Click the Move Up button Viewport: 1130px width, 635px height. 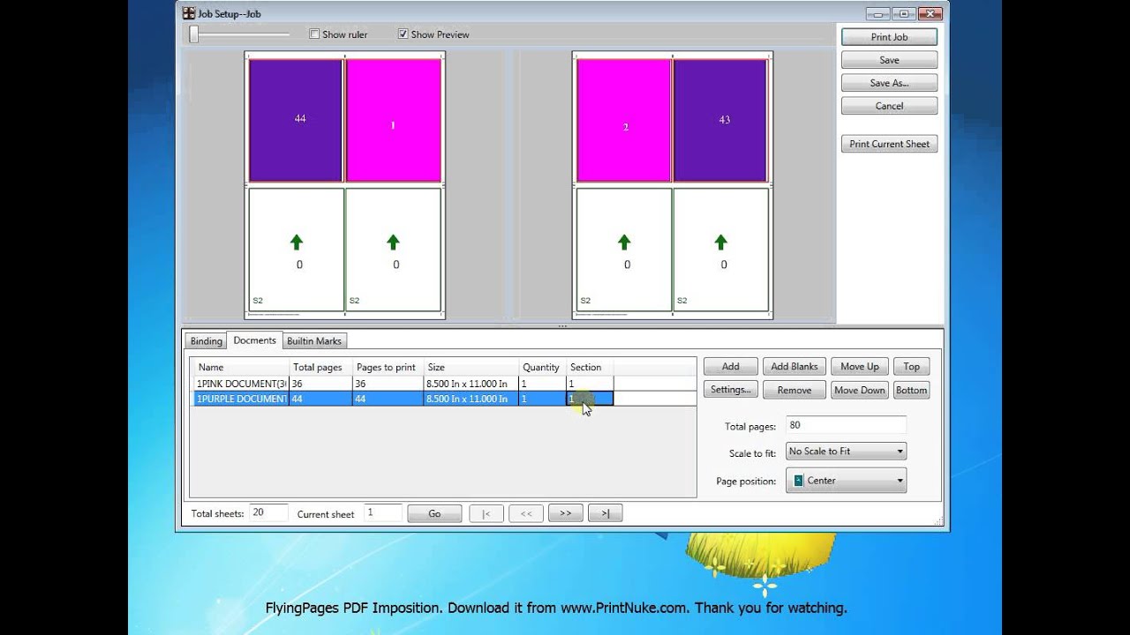[859, 367]
